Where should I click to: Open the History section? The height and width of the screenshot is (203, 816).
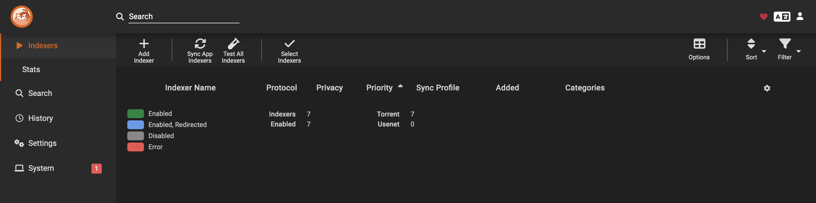41,118
